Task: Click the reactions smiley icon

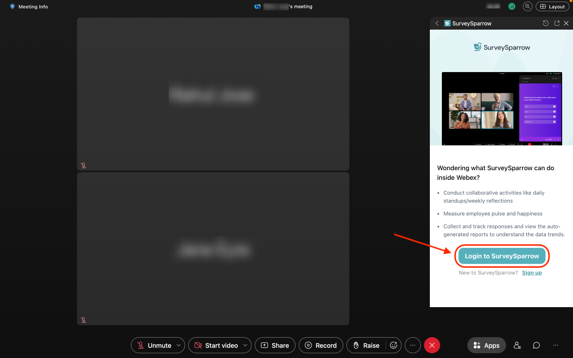Action: 393,345
